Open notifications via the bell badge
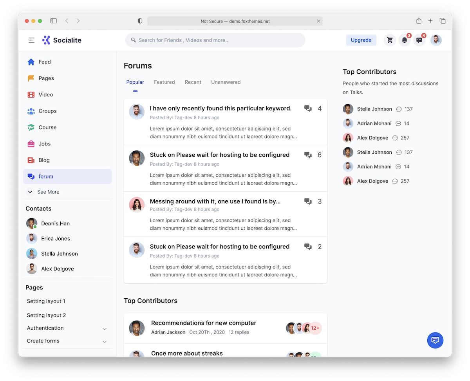 point(405,40)
